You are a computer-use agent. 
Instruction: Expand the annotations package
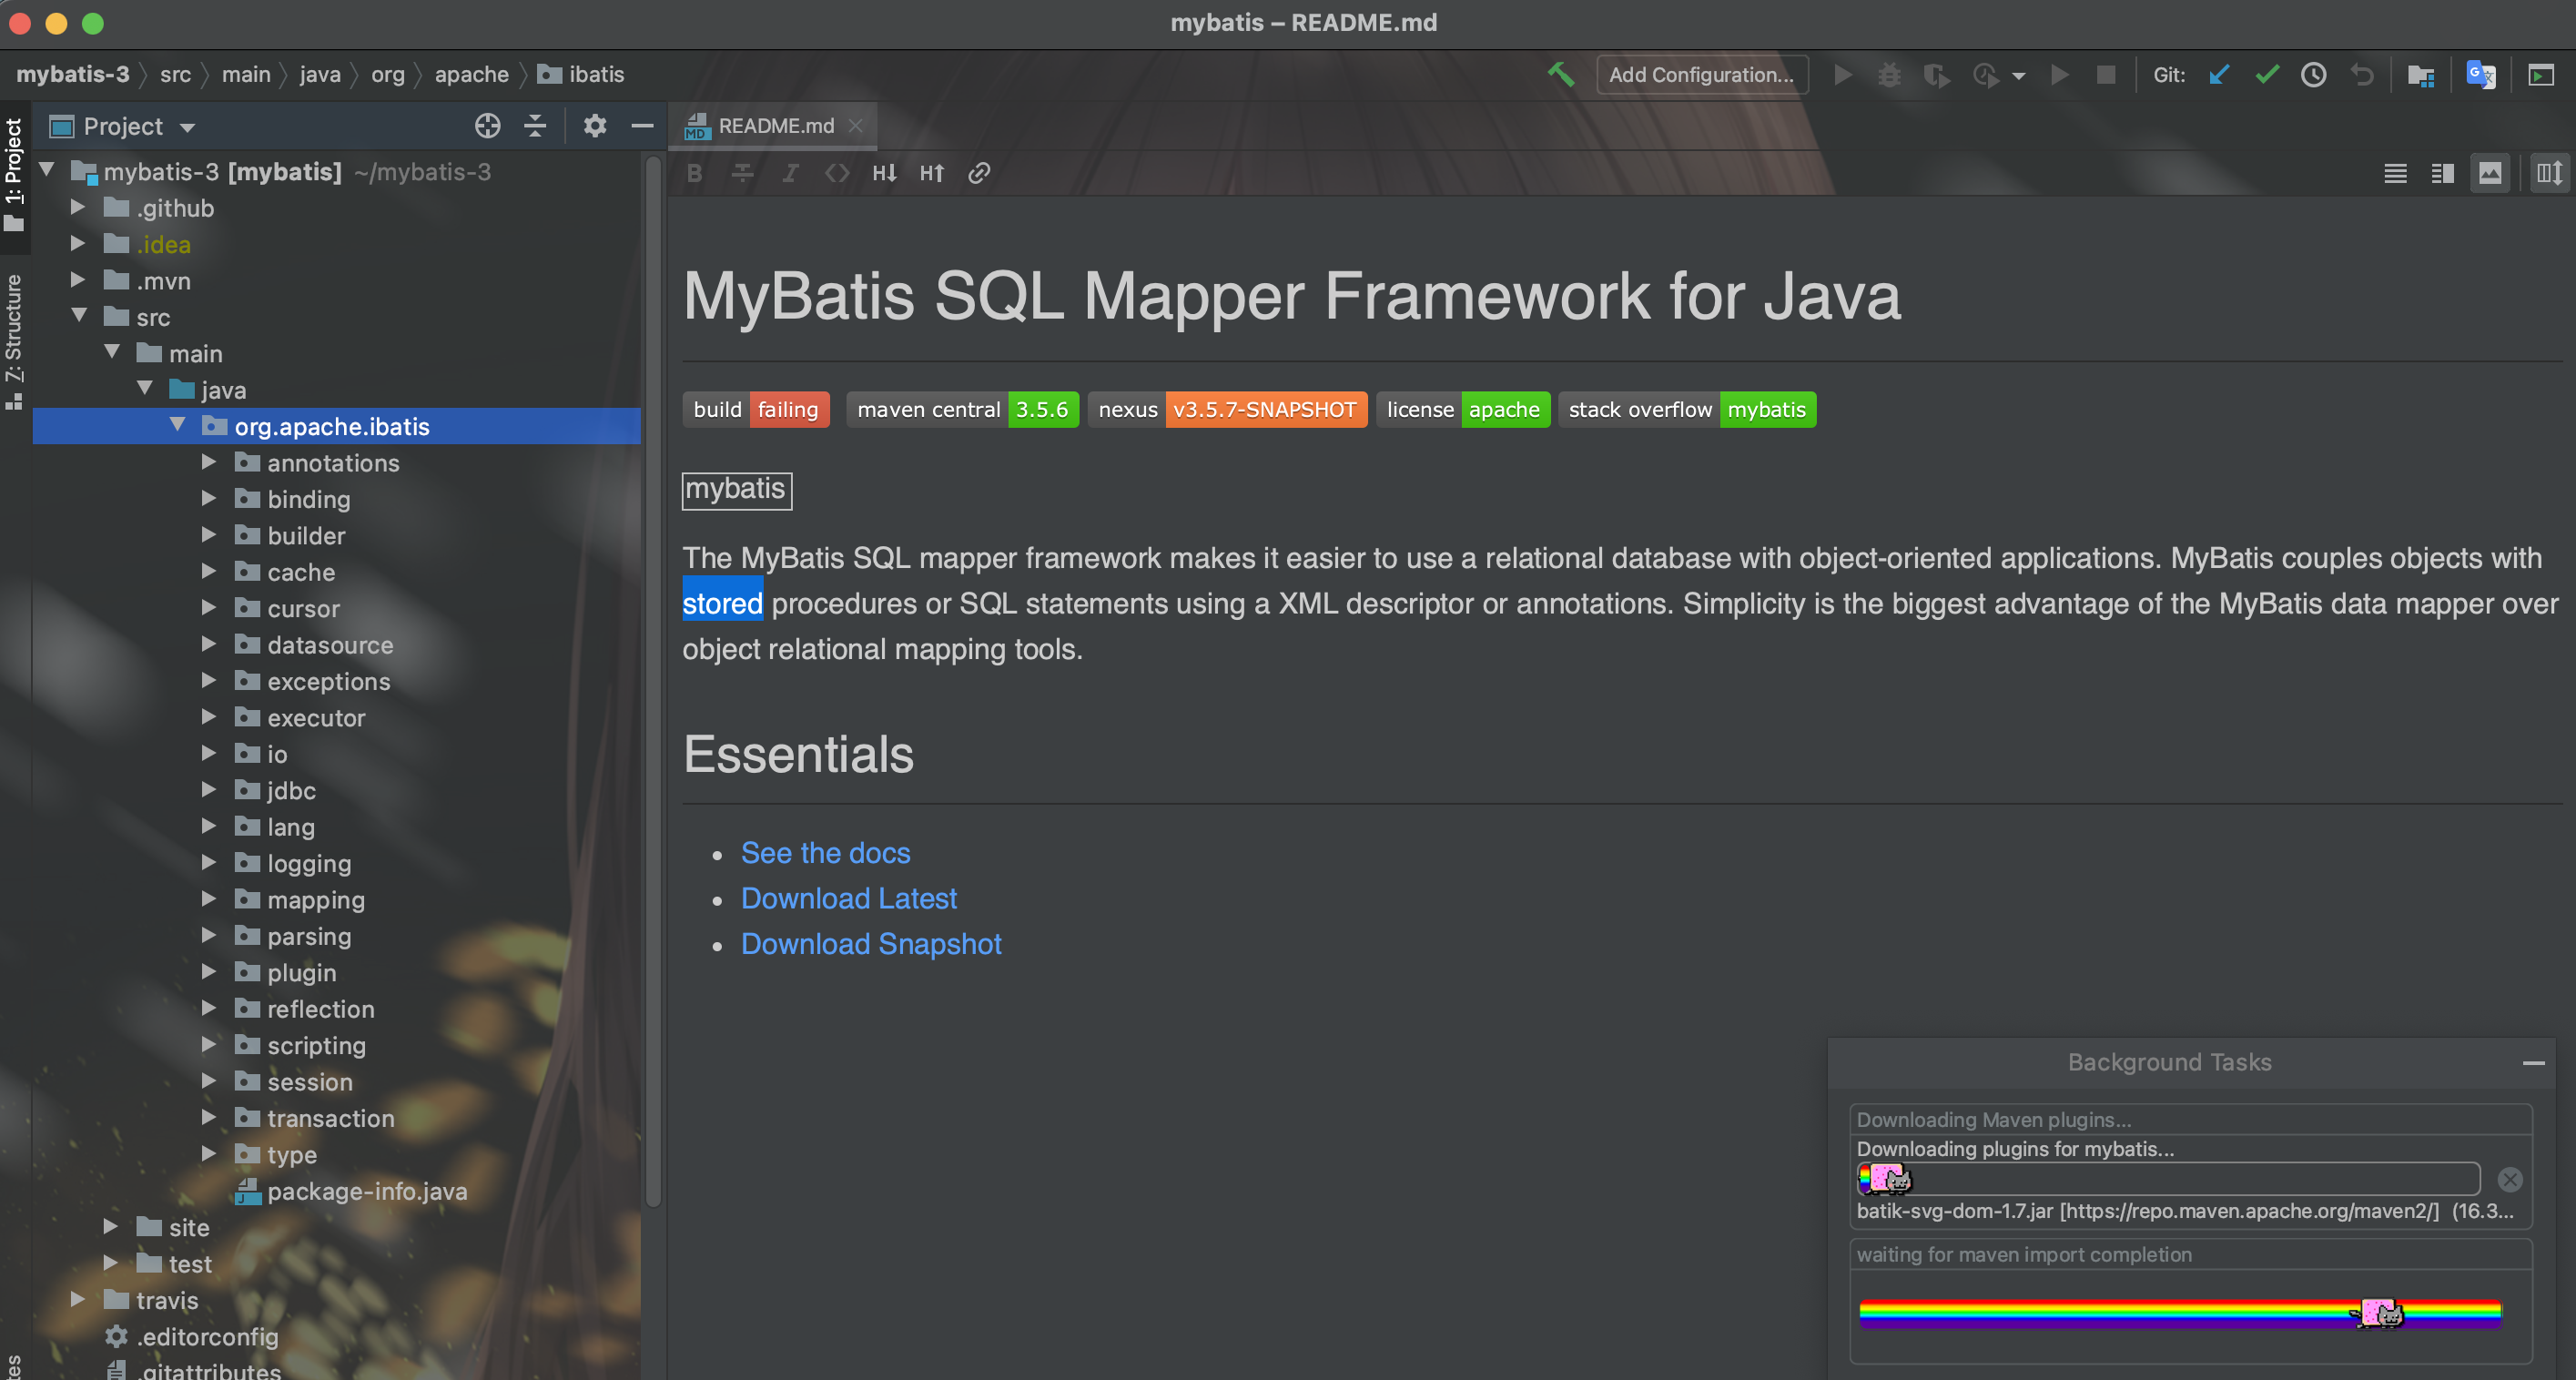(208, 462)
